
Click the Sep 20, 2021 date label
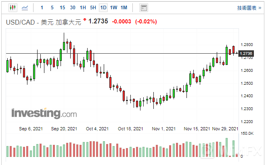coord(64,129)
